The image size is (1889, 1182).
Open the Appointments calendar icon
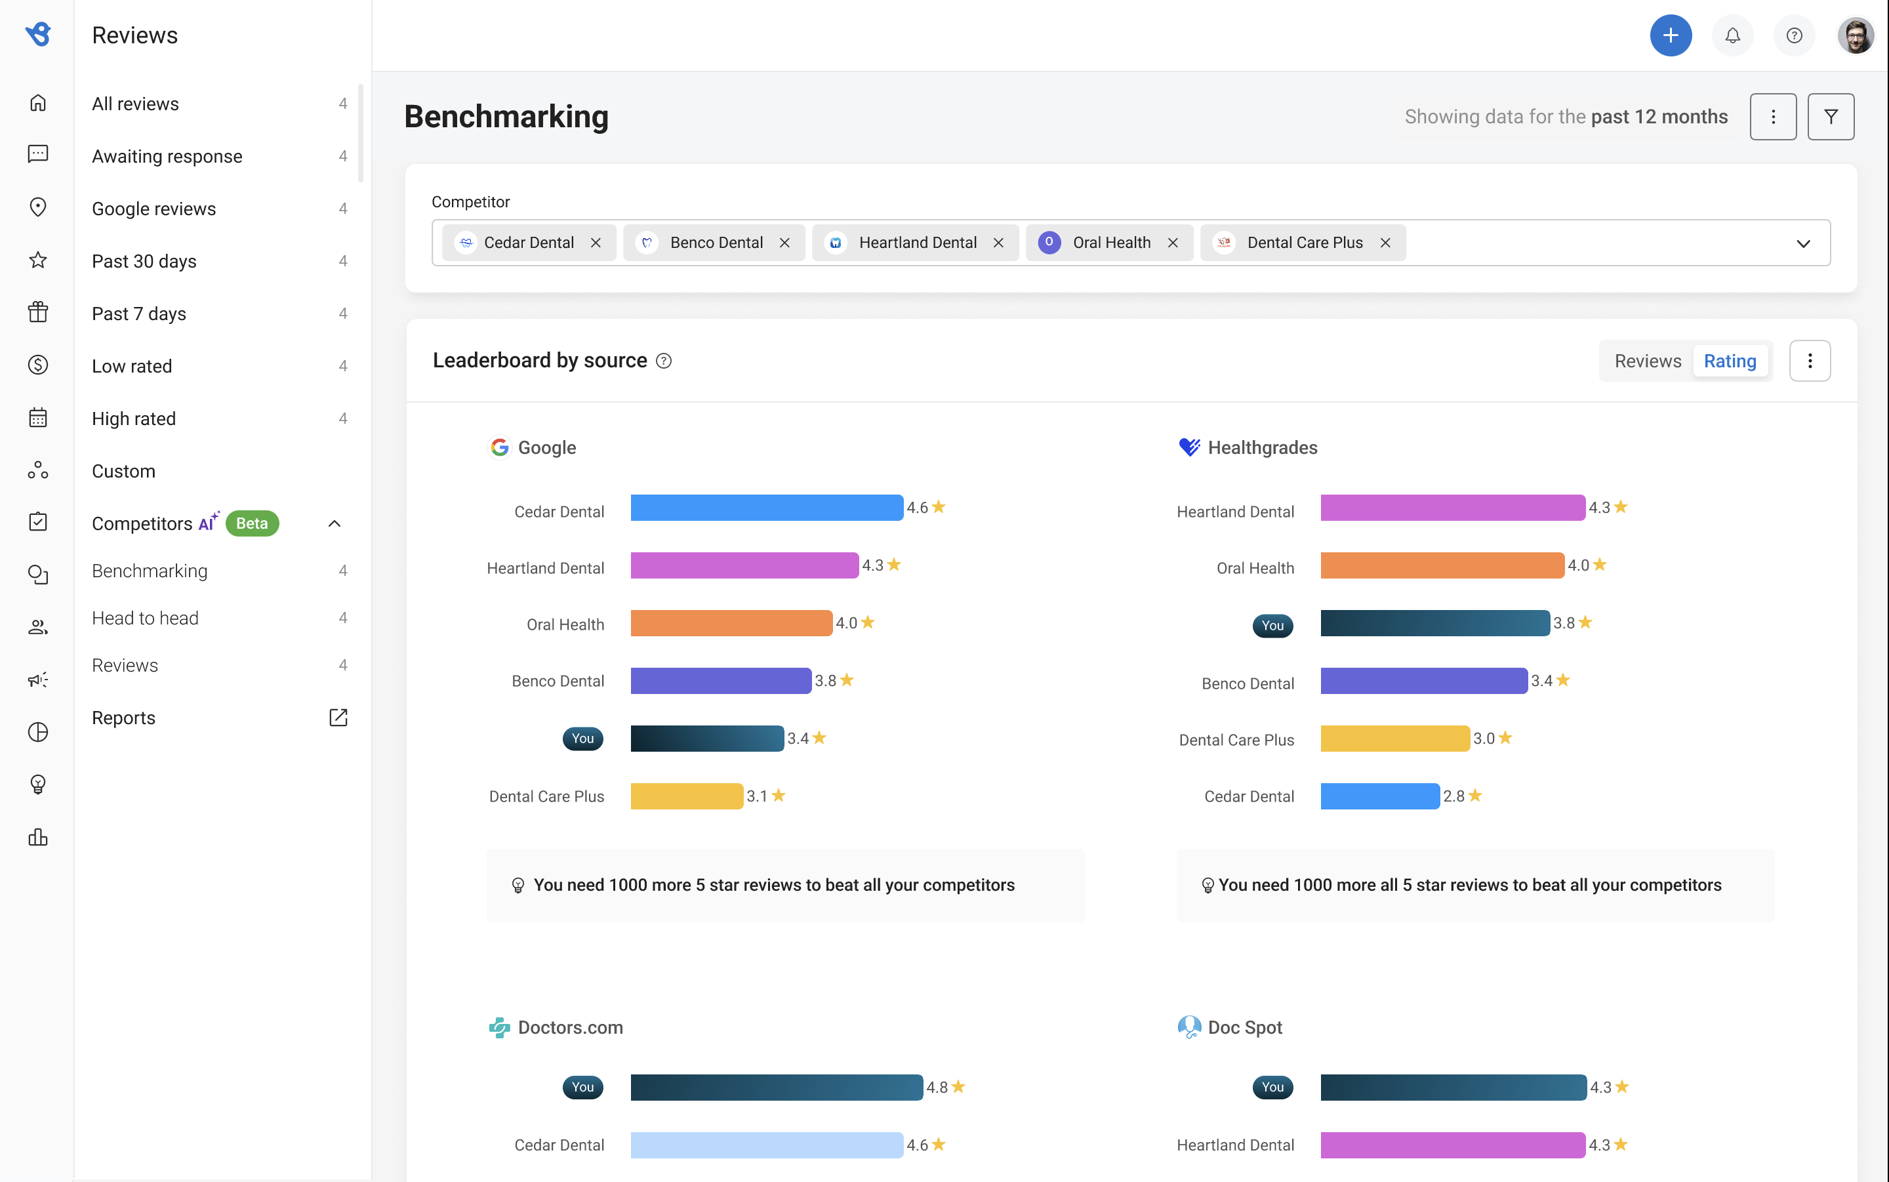(37, 417)
